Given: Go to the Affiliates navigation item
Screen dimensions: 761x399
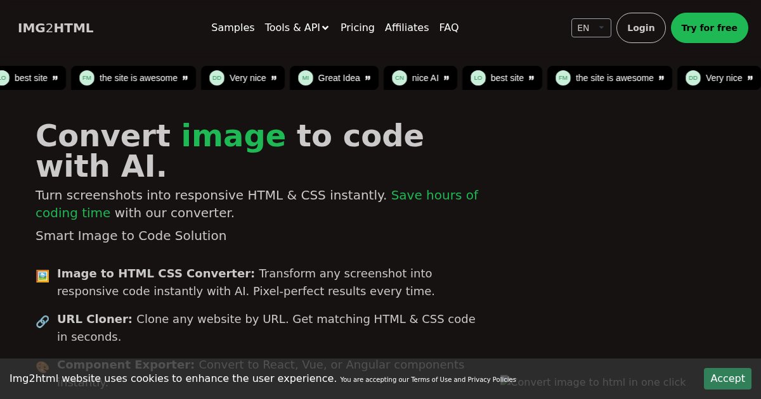Looking at the screenshot, I should pos(407,28).
